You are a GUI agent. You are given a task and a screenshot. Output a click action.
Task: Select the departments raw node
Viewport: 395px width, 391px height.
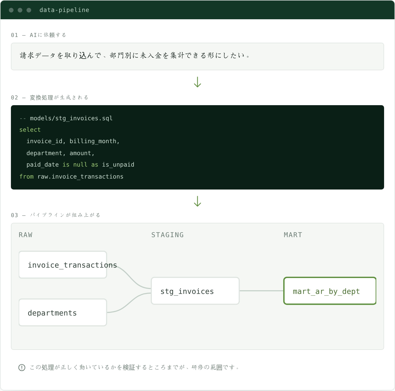click(63, 312)
